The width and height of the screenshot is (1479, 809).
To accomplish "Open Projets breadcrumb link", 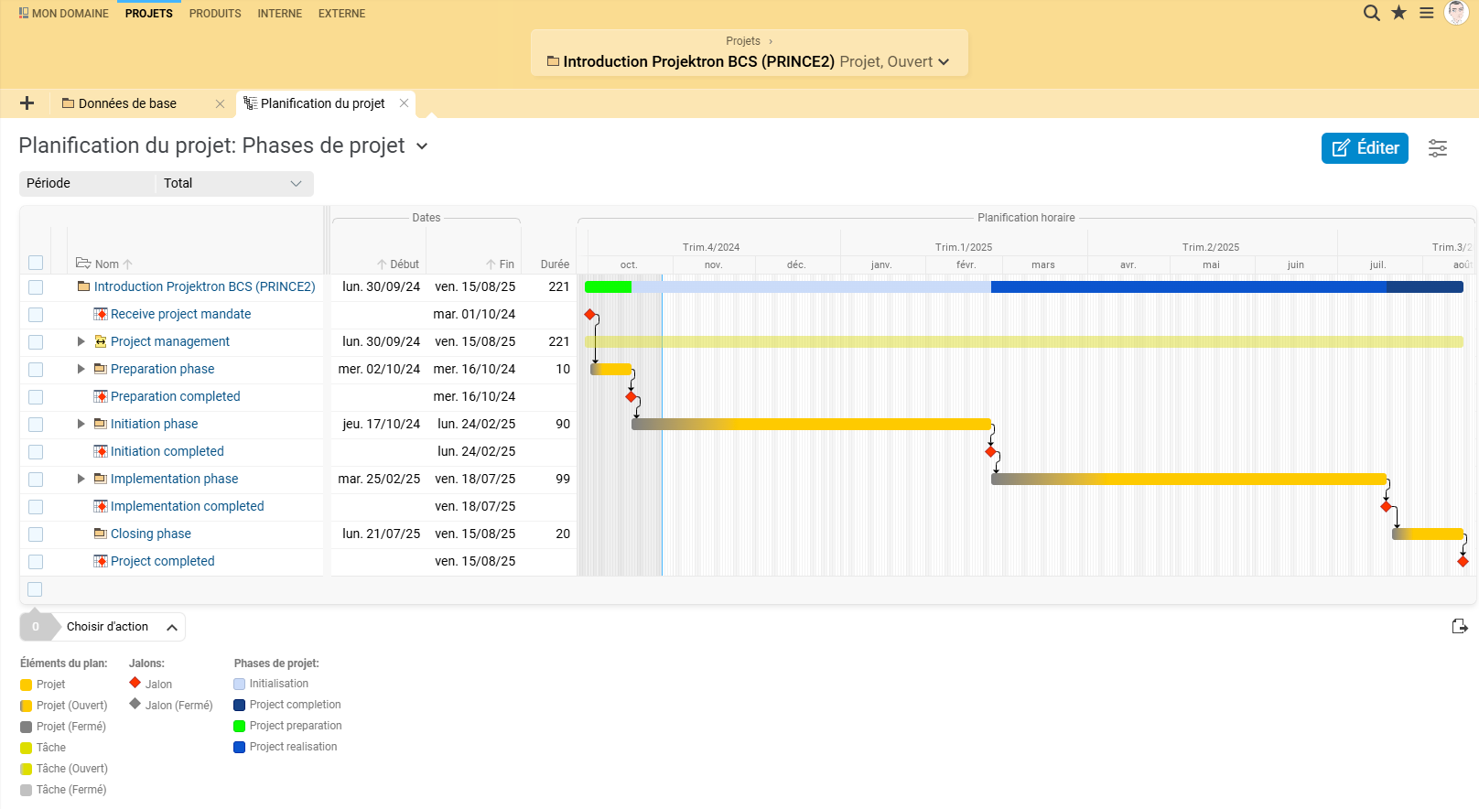I will (x=743, y=41).
